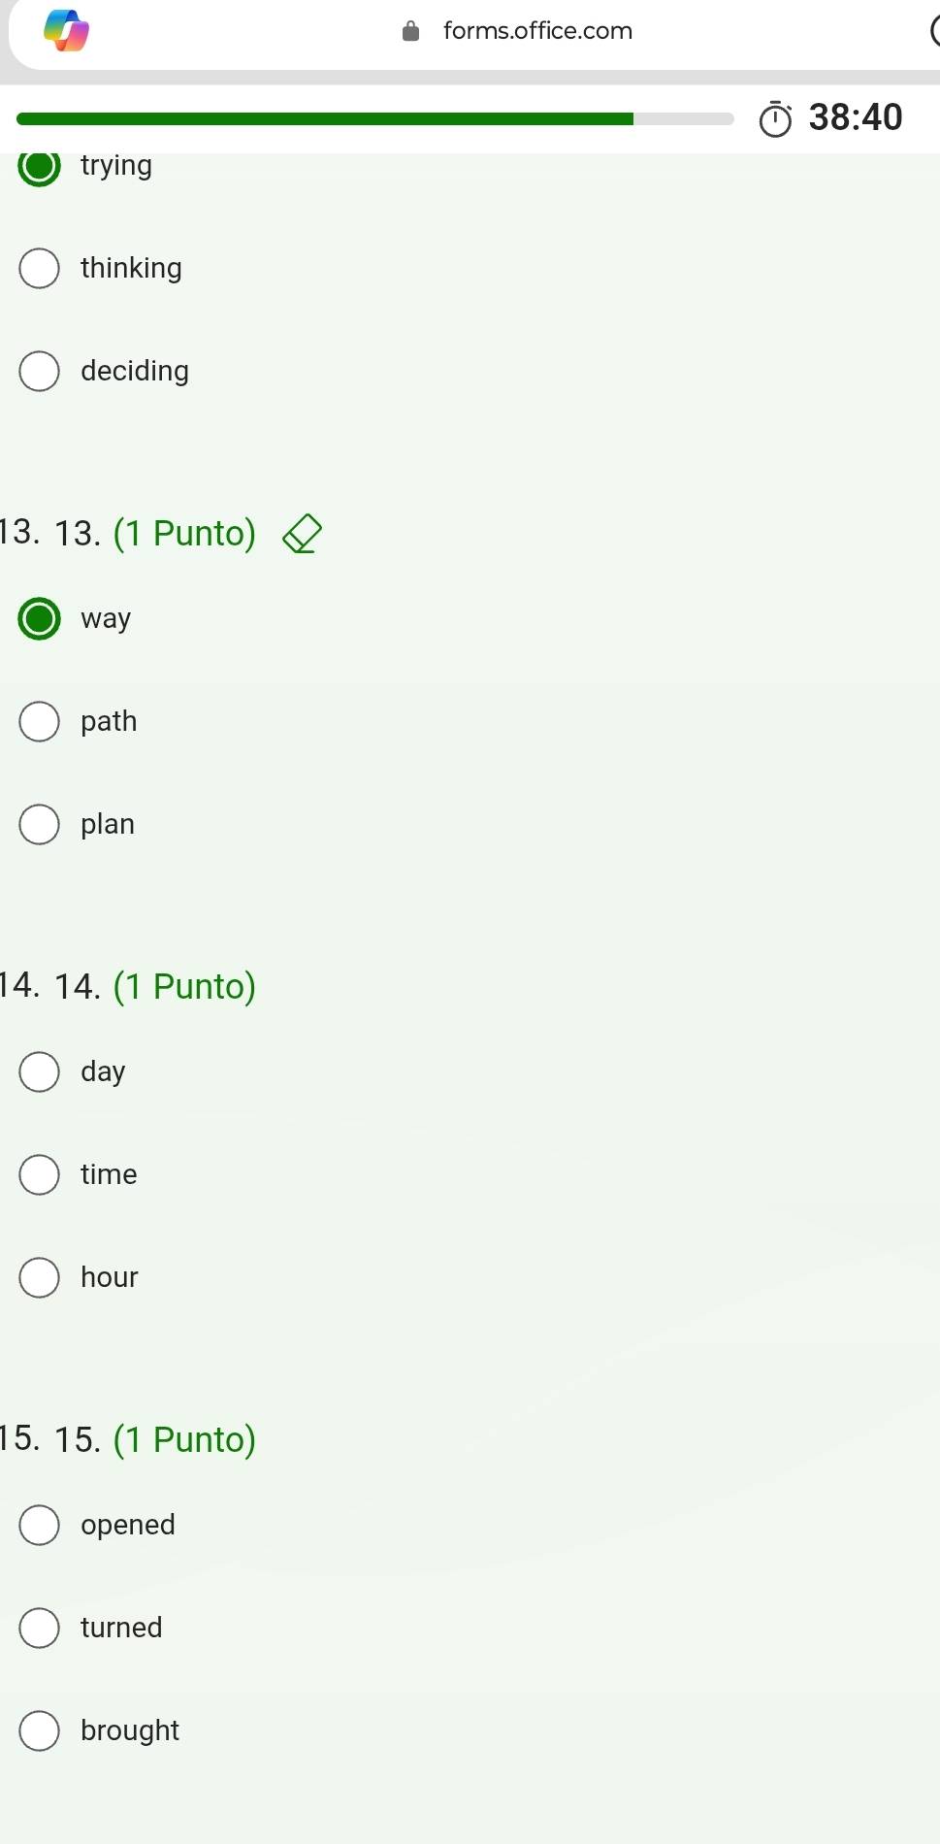Tap the question 14 '(1 Punto)' heading

pyautogui.click(x=184, y=986)
